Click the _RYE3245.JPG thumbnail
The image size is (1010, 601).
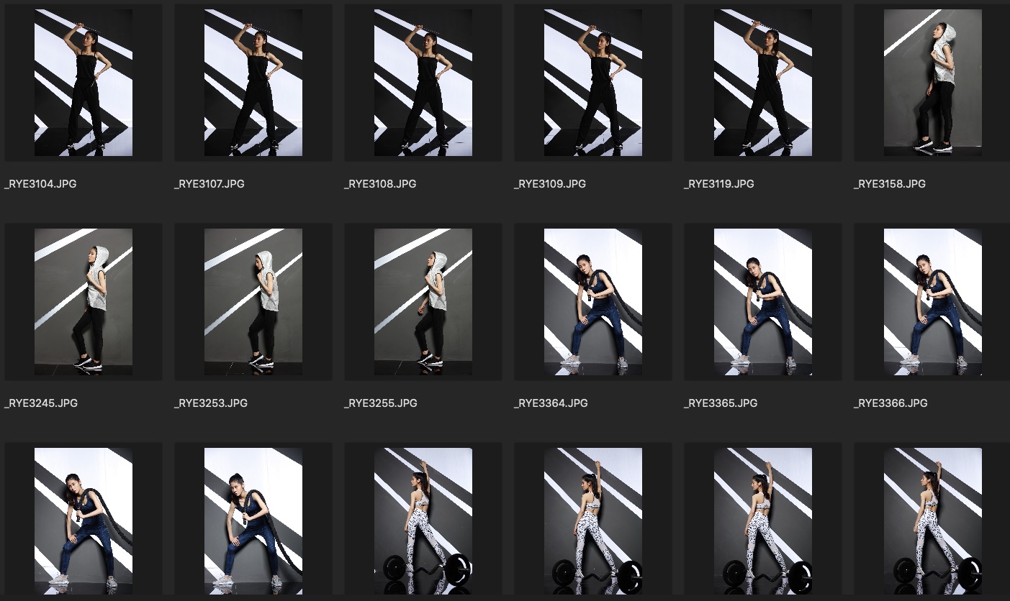[84, 302]
